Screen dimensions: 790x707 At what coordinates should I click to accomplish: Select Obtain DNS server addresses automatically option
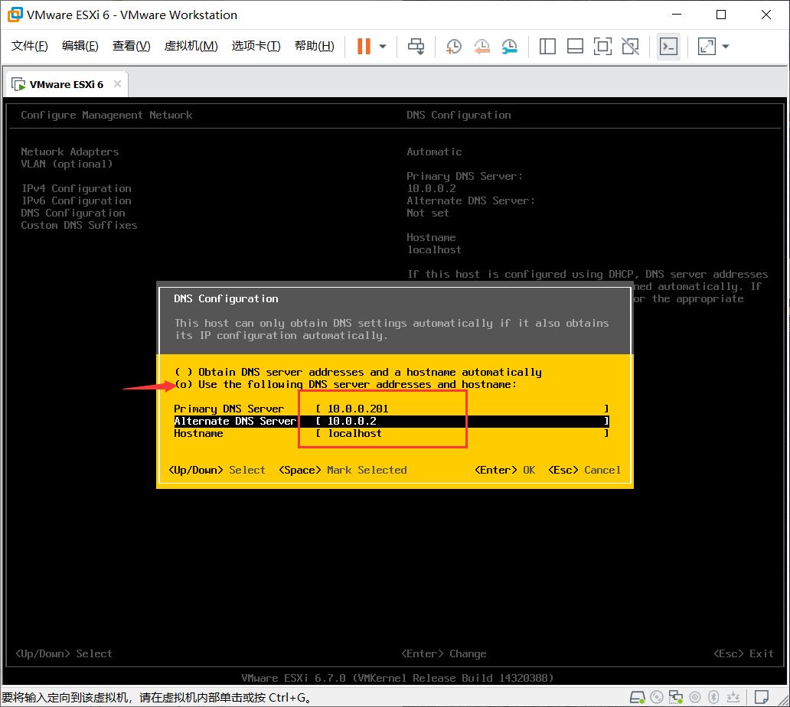tap(358, 372)
